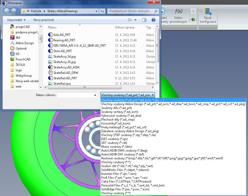The height and width of the screenshot is (196, 248).
Task: Choose Soubory sestavy (*.ad_asm) filter
Action: pyautogui.click(x=173, y=112)
